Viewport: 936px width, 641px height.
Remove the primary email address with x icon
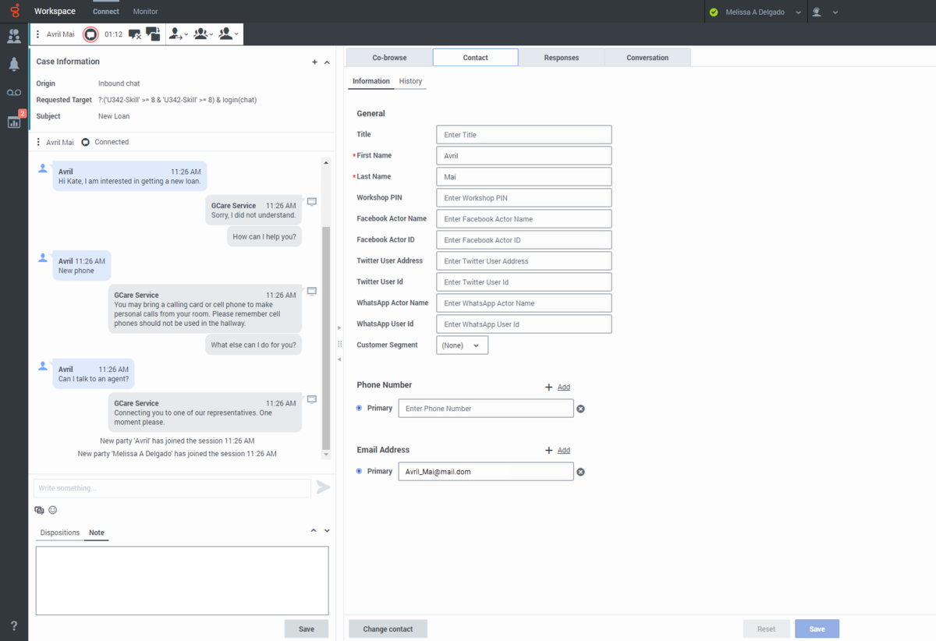580,472
